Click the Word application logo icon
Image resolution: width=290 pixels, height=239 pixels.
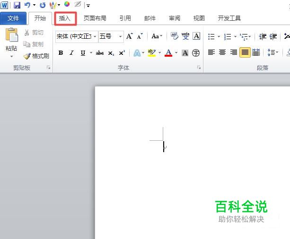pyautogui.click(x=4, y=5)
